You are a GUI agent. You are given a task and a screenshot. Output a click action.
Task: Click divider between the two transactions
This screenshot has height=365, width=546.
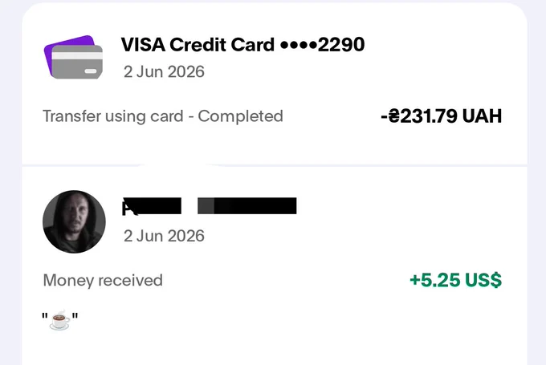click(275, 165)
